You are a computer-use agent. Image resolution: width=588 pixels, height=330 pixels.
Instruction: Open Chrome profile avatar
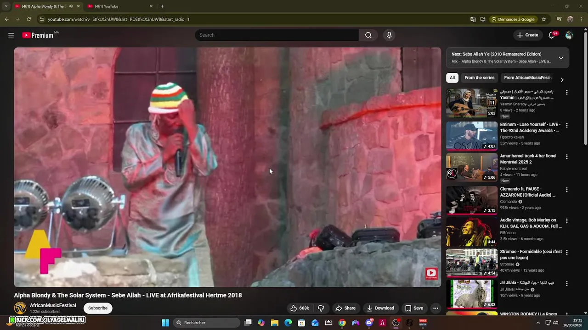pos(570,19)
